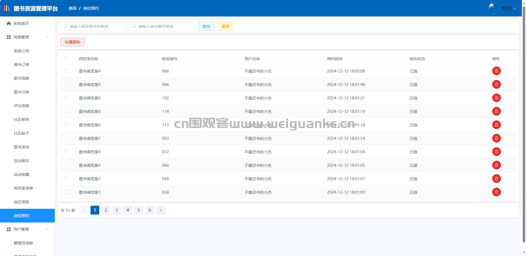Open 系统公告 menu item

click(x=28, y=51)
